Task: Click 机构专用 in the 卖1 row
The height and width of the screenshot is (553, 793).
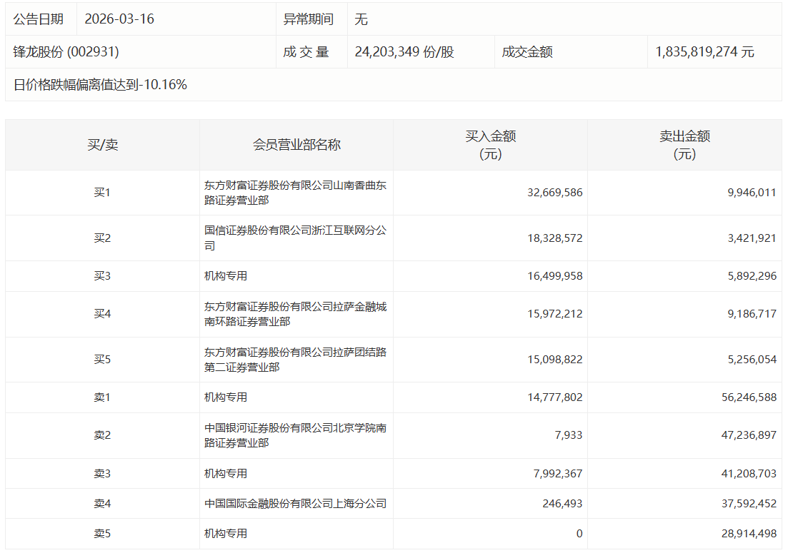Action: pos(226,397)
